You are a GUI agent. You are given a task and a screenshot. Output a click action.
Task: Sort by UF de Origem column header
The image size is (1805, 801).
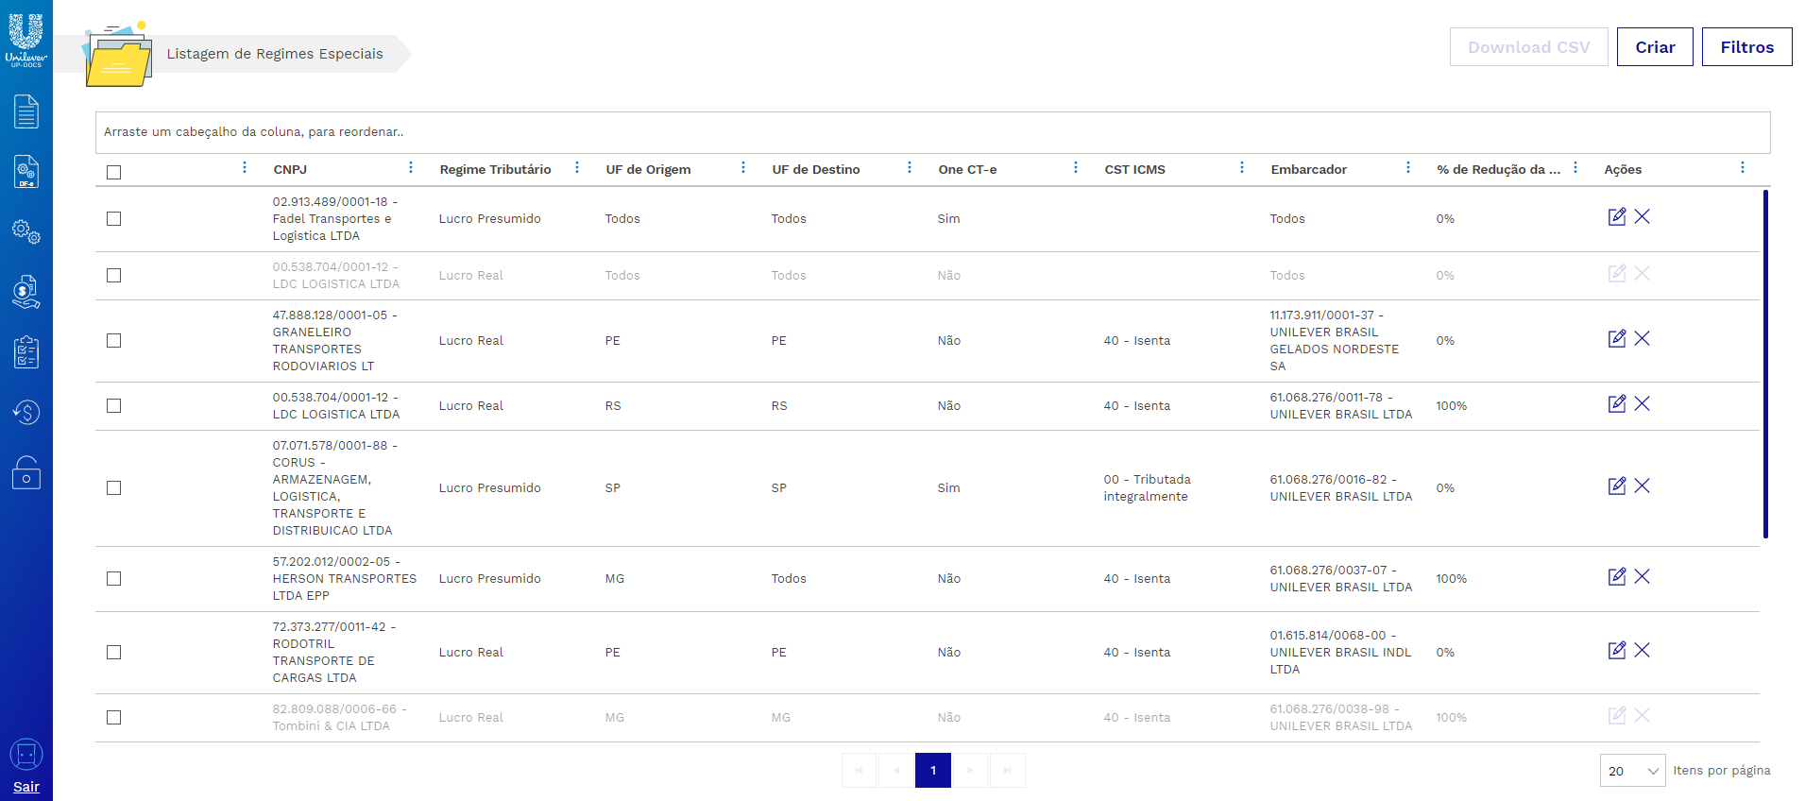648,170
